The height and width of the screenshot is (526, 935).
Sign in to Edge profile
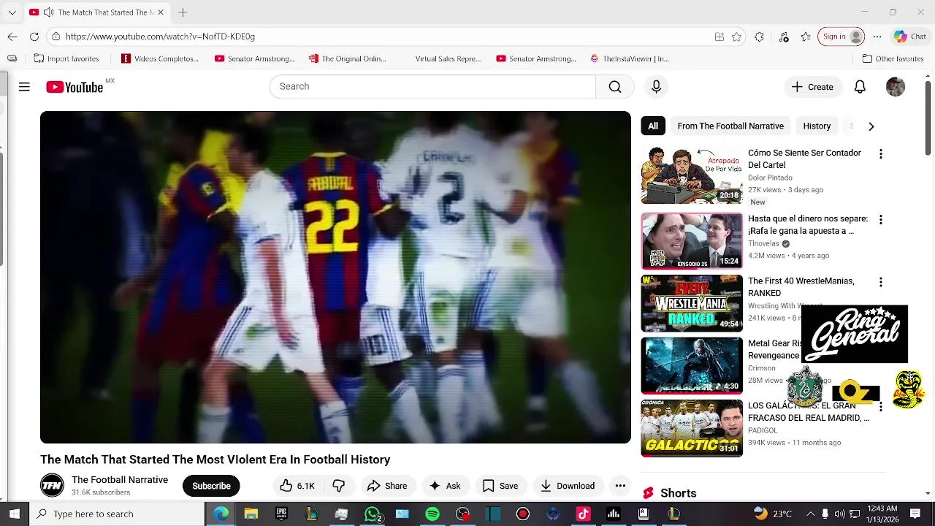(841, 37)
